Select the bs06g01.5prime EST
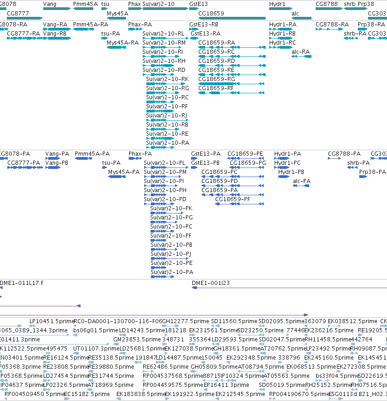 (x=75, y=335)
